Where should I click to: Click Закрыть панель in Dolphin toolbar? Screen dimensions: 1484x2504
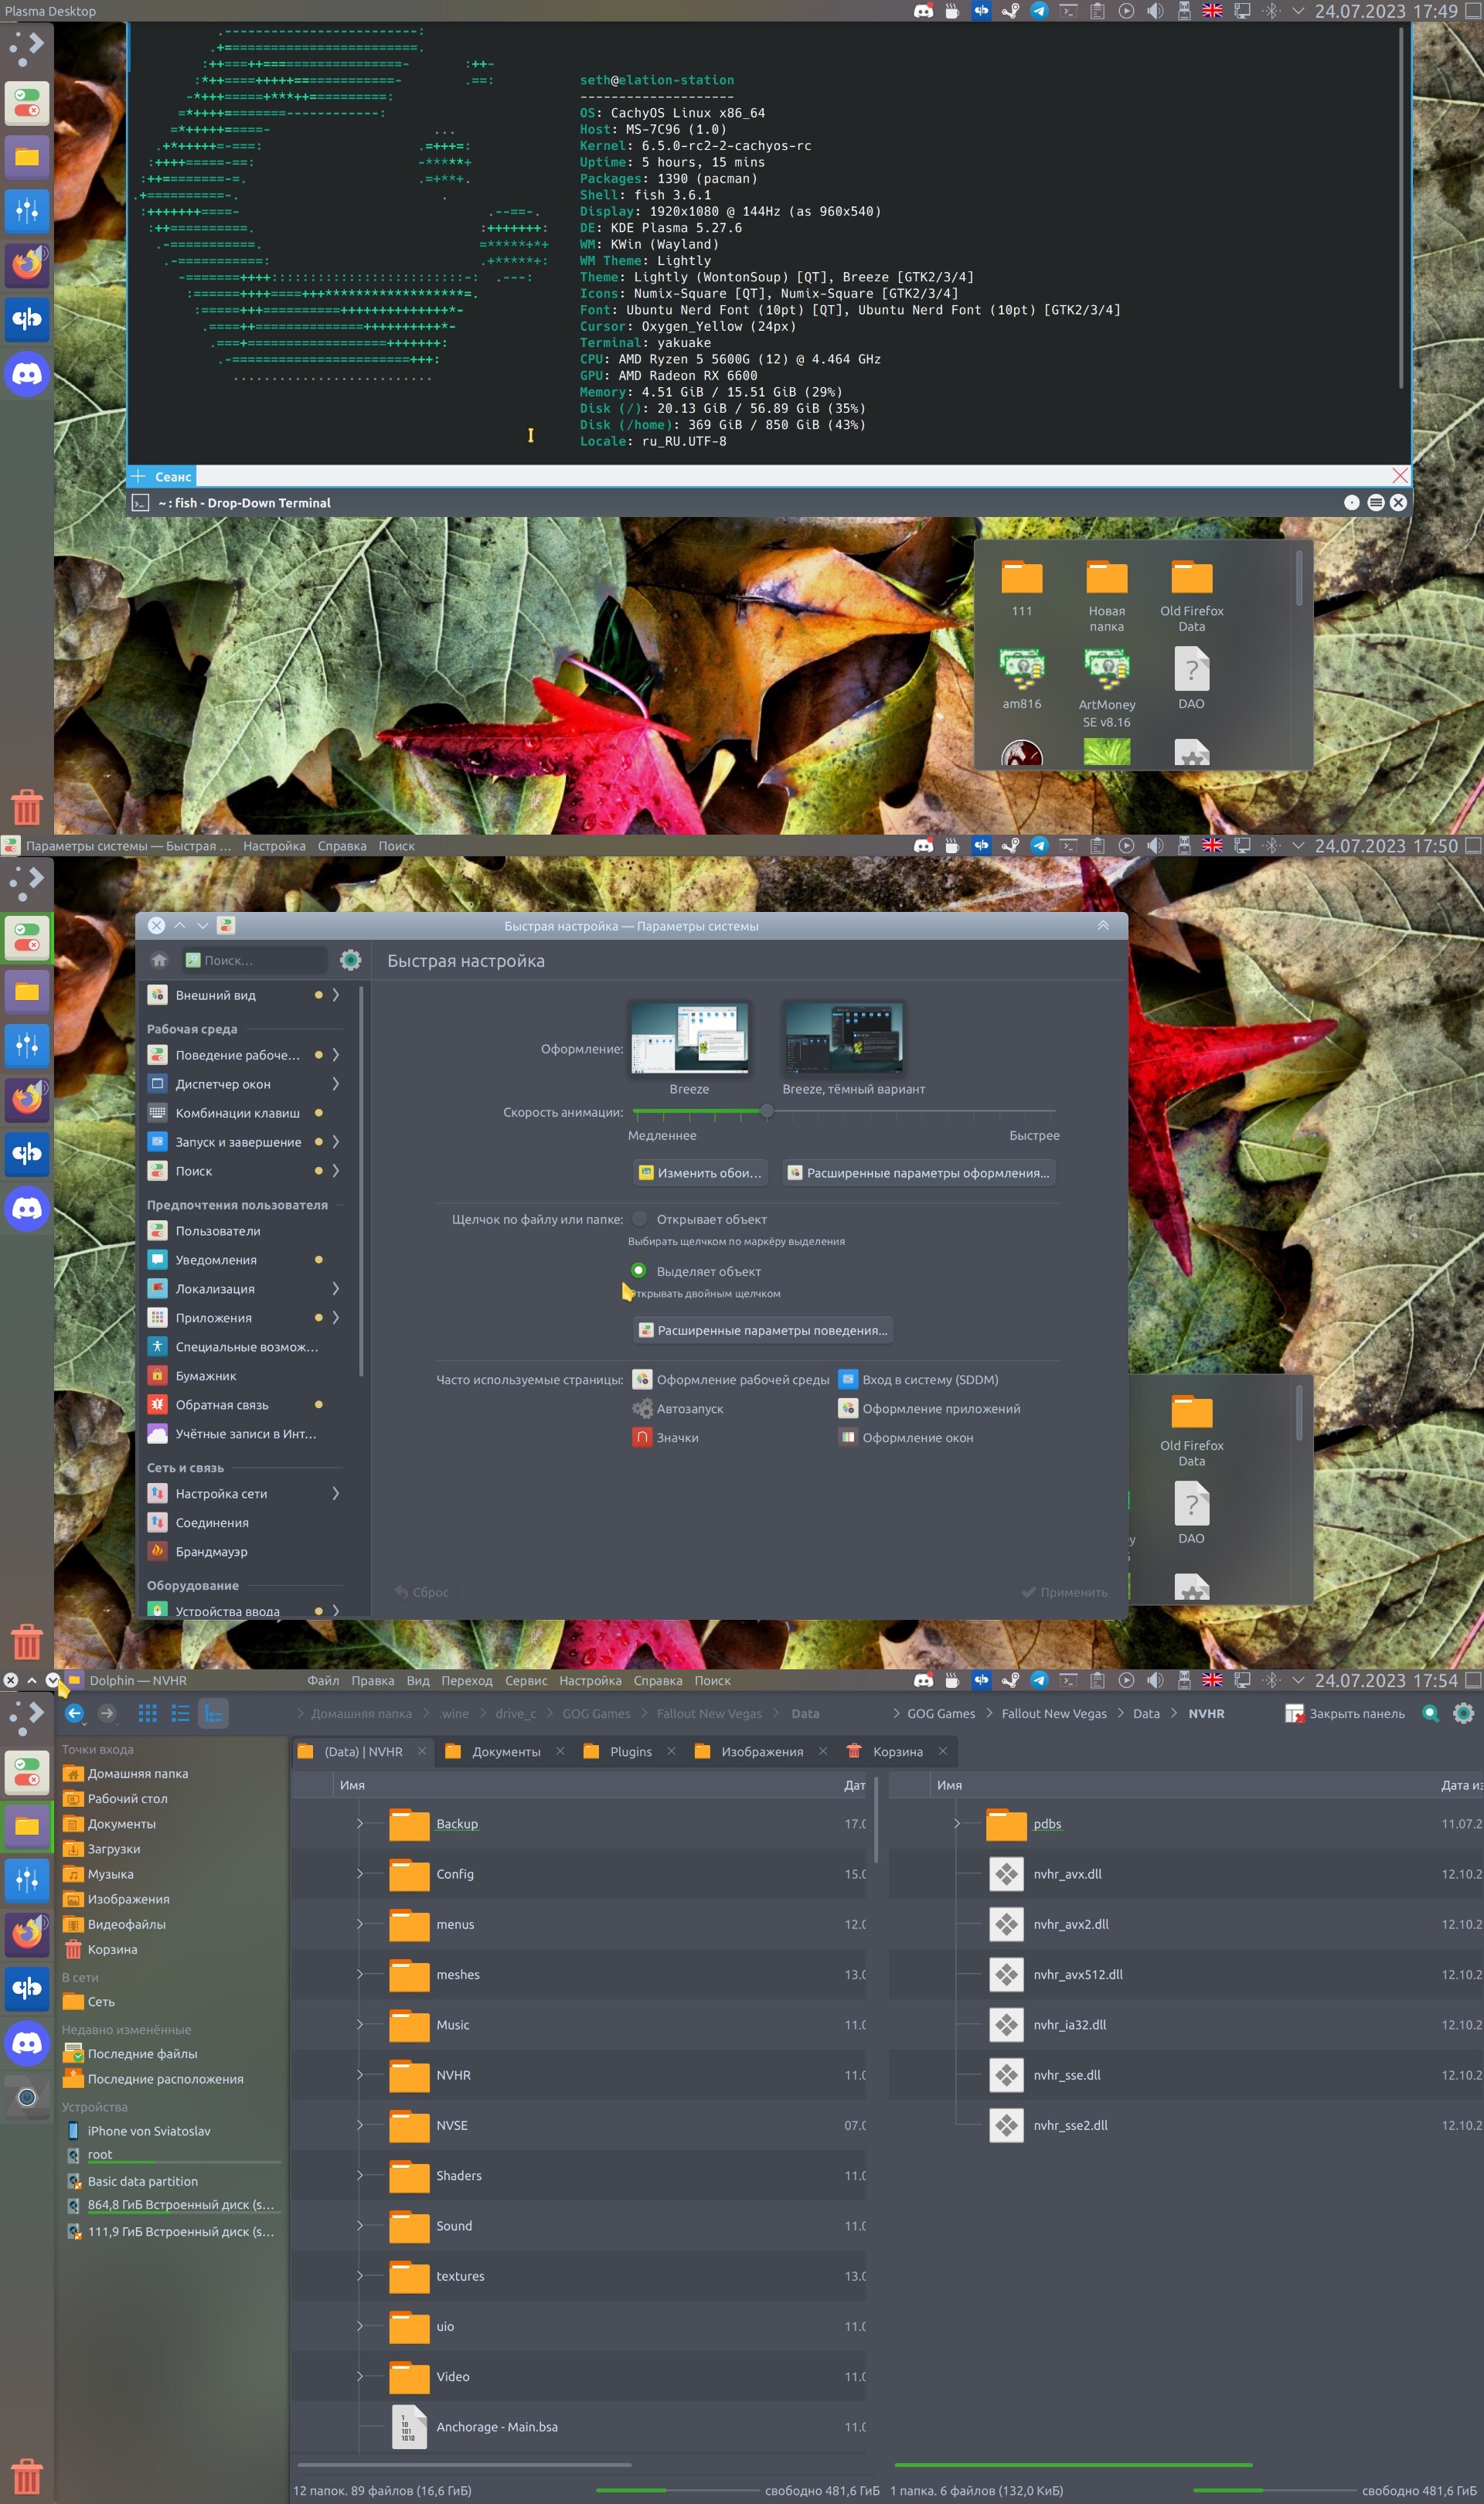(1345, 1713)
